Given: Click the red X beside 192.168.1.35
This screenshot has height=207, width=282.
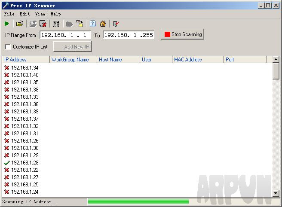Looking at the screenshot, I should [x=6, y=82].
